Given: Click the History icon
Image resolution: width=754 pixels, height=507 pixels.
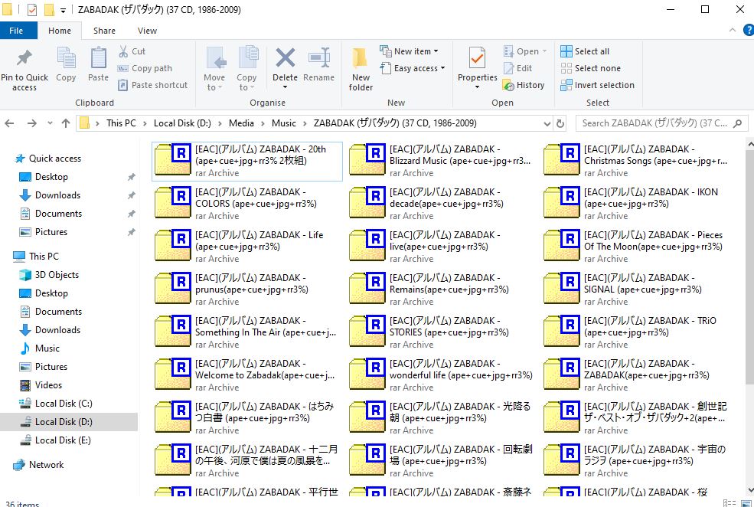Looking at the screenshot, I should coord(509,86).
